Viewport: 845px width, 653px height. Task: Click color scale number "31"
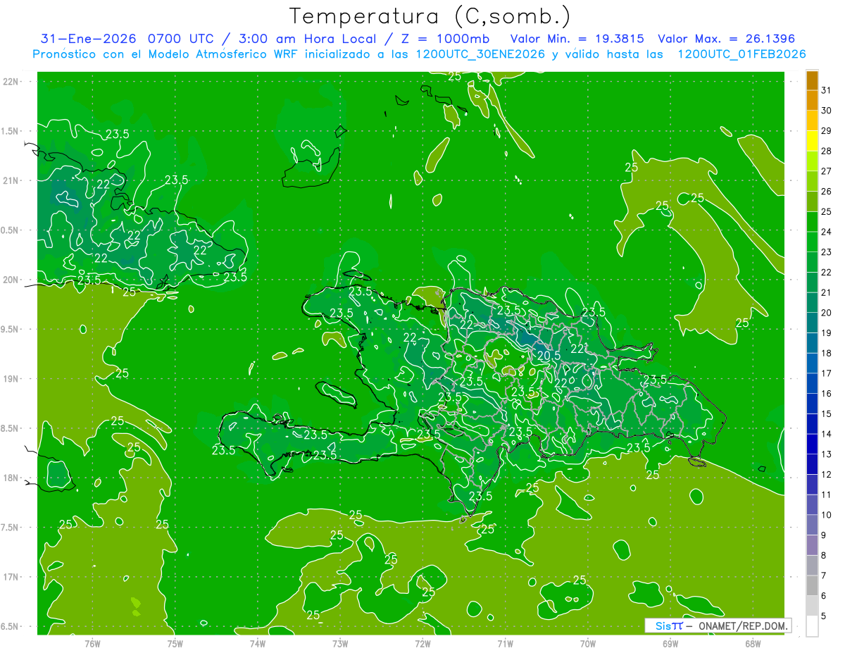(827, 91)
